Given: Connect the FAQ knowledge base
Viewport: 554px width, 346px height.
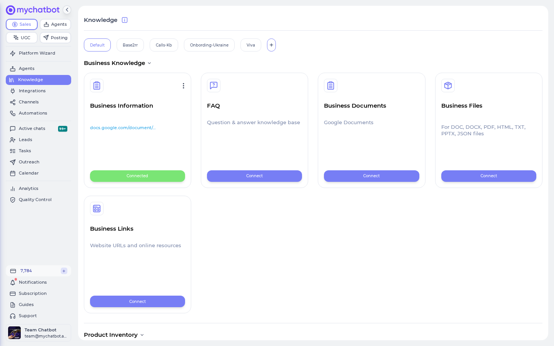Looking at the screenshot, I should tap(254, 176).
